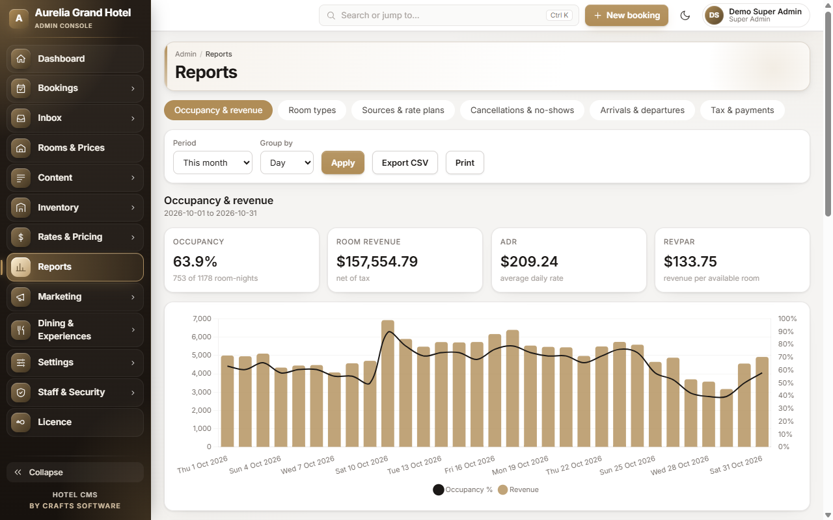This screenshot has width=833, height=520.
Task: Click the Print button
Action: pyautogui.click(x=465, y=162)
